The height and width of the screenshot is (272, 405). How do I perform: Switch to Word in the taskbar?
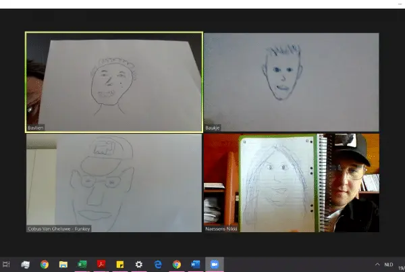[196, 265]
